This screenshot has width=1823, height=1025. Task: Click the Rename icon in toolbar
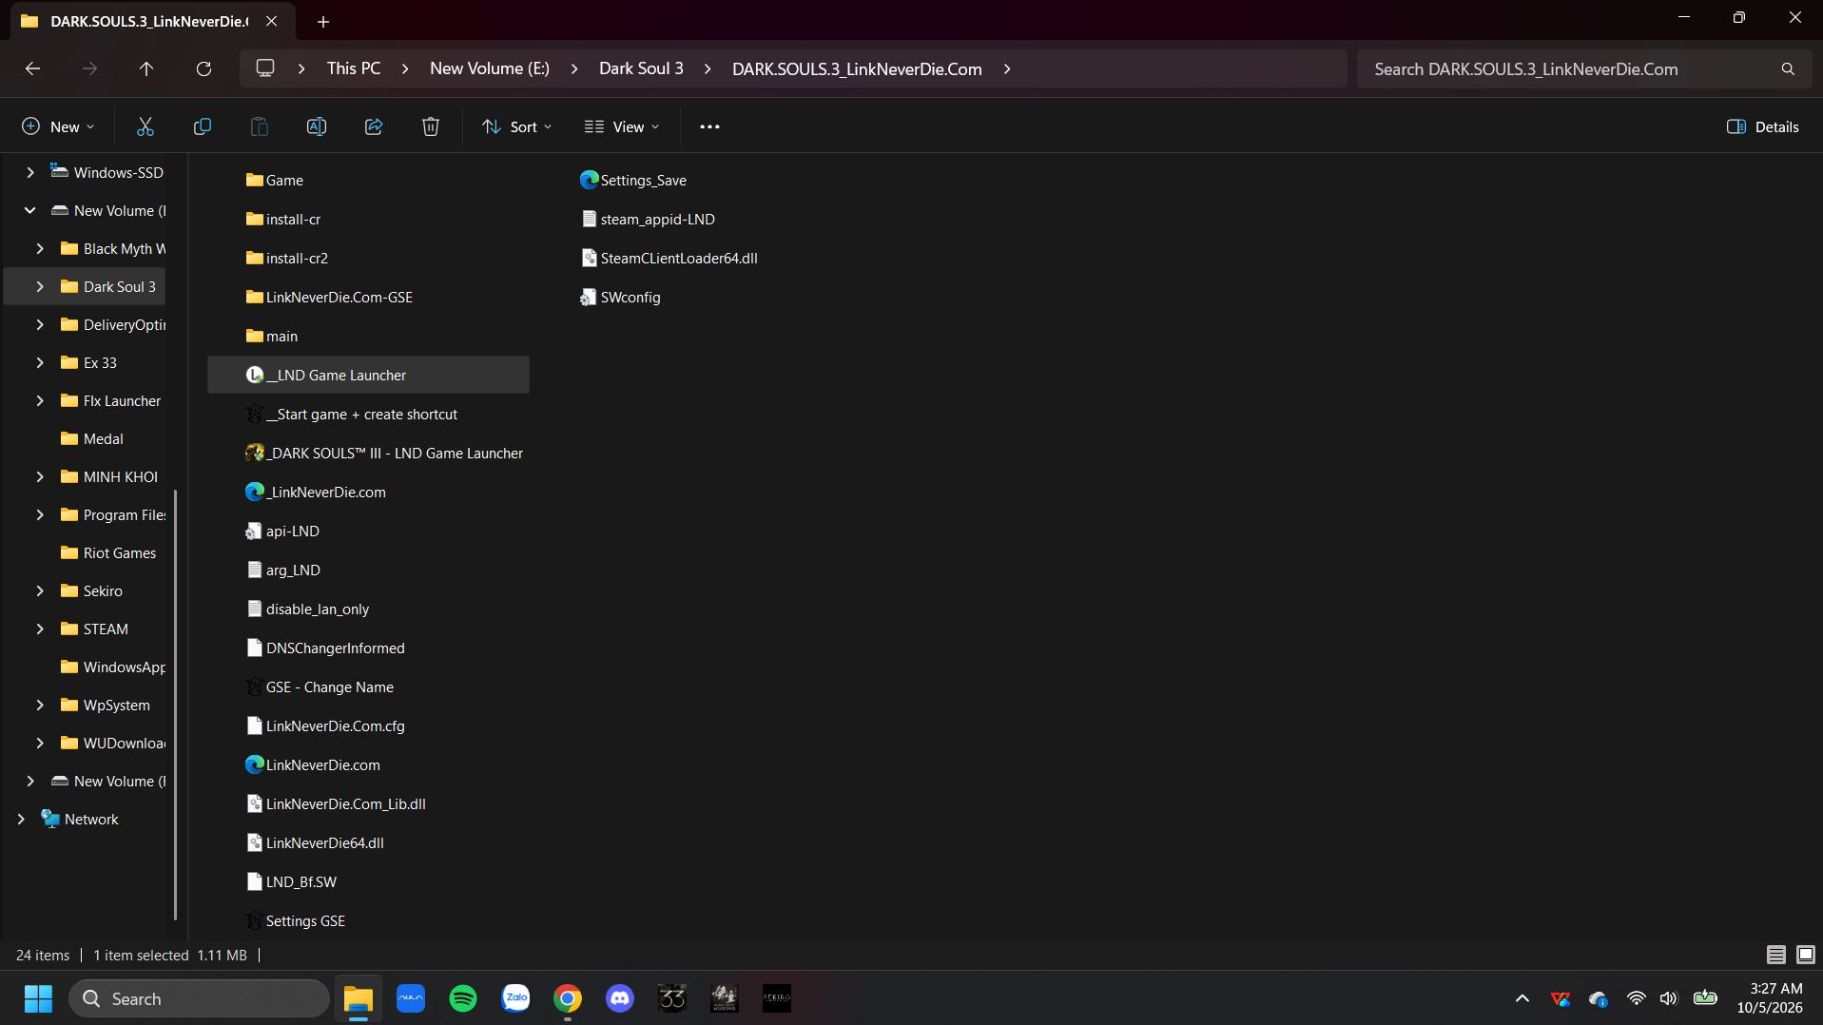(x=317, y=126)
